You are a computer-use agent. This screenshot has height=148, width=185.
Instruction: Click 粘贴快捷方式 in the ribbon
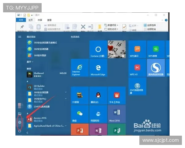click(x=52, y=29)
